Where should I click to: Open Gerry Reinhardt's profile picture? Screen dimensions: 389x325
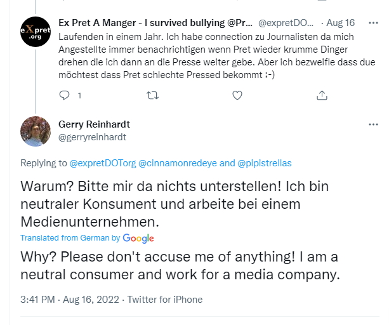coord(36,131)
